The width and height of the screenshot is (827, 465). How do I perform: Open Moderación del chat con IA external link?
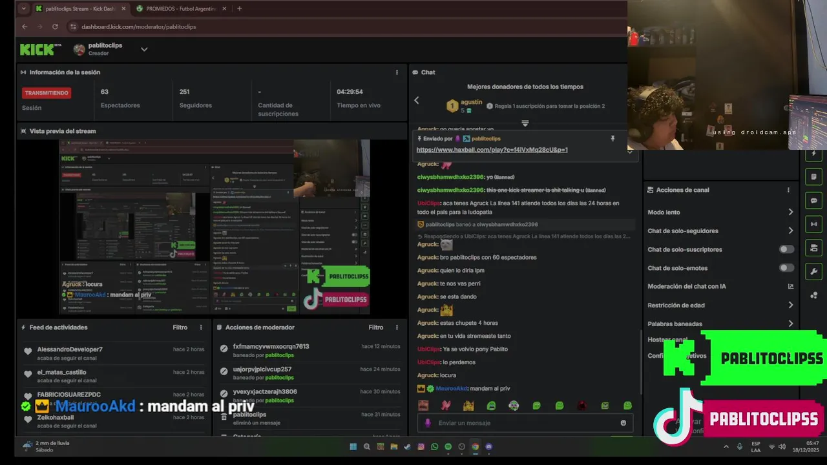point(790,286)
